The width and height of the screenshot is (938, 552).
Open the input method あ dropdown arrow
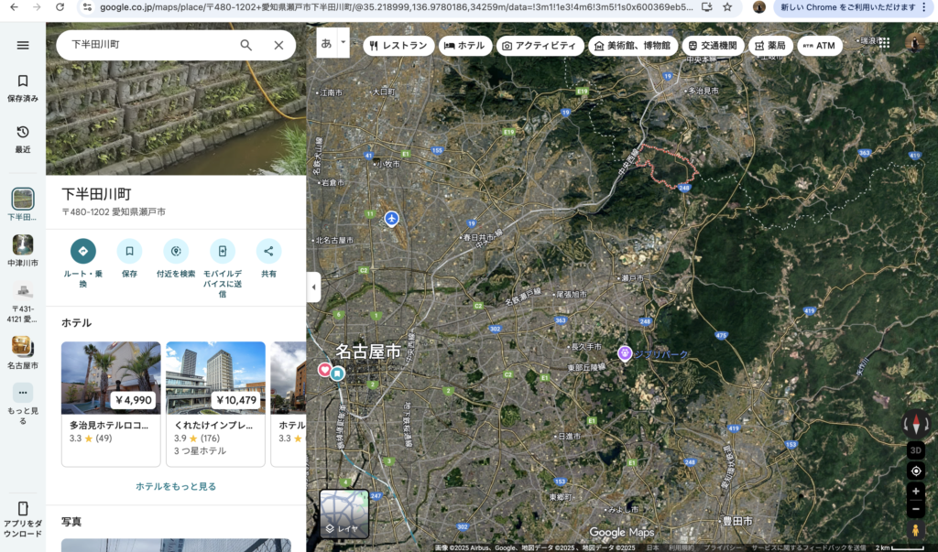click(x=344, y=42)
